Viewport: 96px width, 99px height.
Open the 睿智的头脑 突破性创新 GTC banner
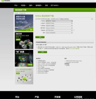point(24,23)
